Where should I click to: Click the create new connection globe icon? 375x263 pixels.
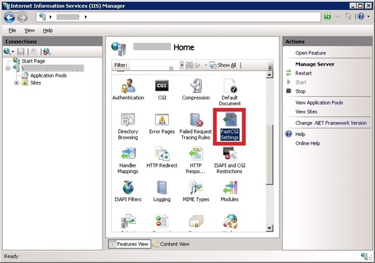point(7,52)
